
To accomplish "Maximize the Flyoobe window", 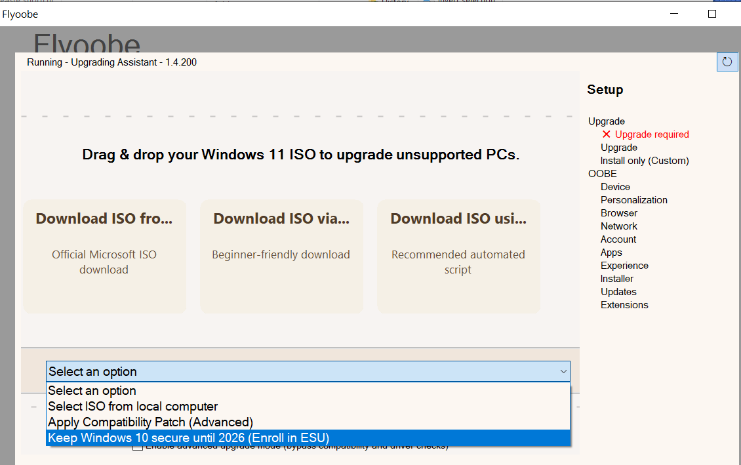I will (712, 14).
